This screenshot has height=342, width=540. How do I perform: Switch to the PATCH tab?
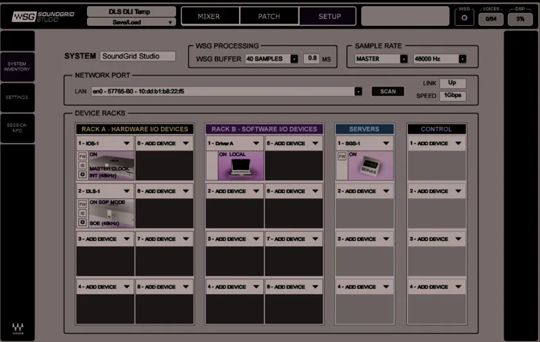[269, 16]
